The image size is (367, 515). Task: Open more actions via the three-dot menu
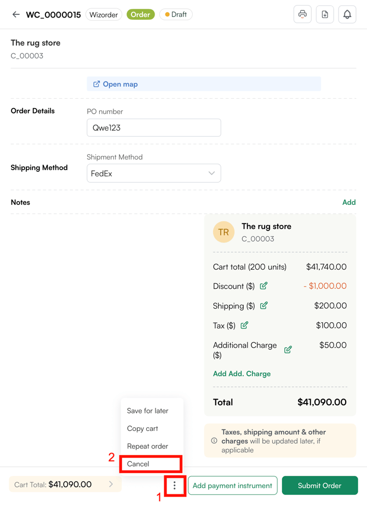point(174,485)
